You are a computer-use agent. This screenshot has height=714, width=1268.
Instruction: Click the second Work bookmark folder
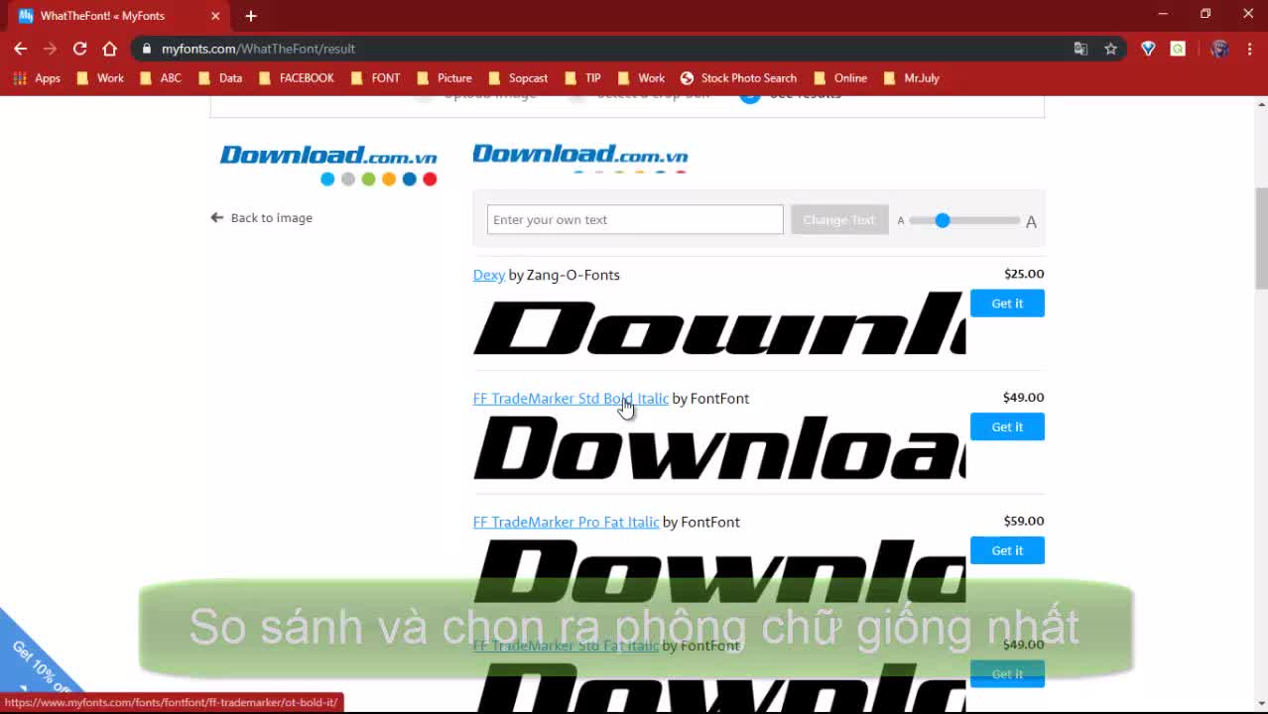(x=641, y=78)
